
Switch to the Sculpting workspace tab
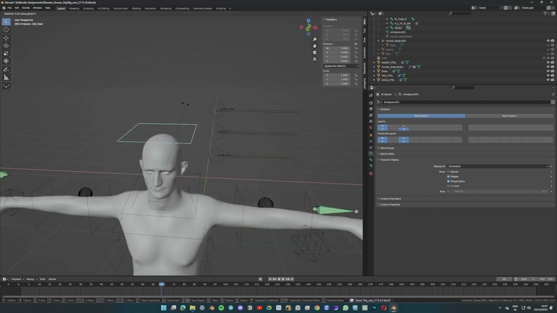coord(88,8)
